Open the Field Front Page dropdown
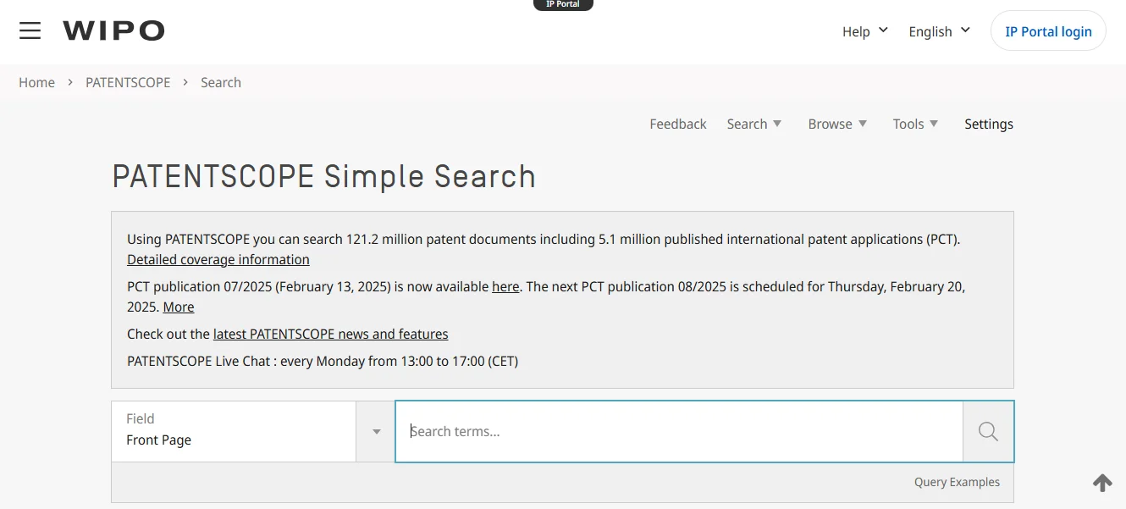The height and width of the screenshot is (509, 1126). [x=234, y=431]
